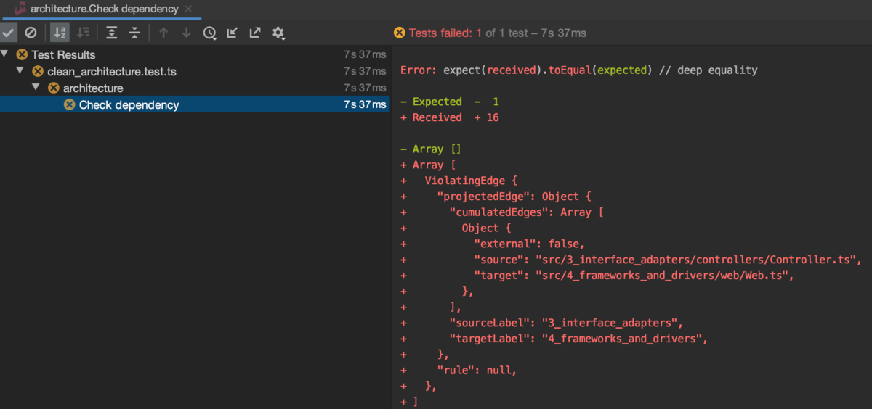
Task: Open the test runner settings gear menu
Action: click(278, 33)
